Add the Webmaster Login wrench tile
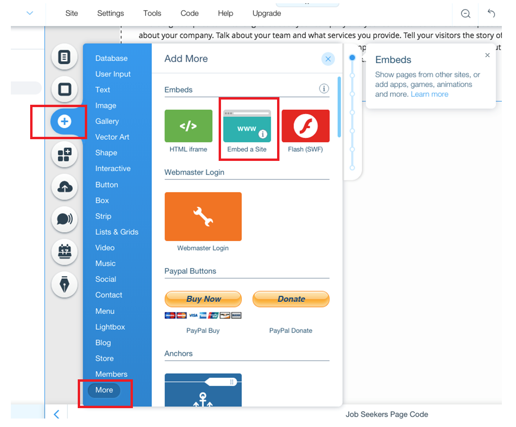 pos(203,217)
